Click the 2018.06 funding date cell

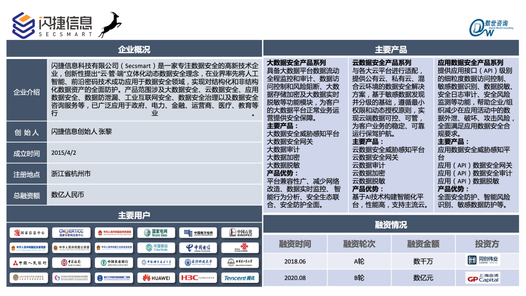click(x=295, y=261)
